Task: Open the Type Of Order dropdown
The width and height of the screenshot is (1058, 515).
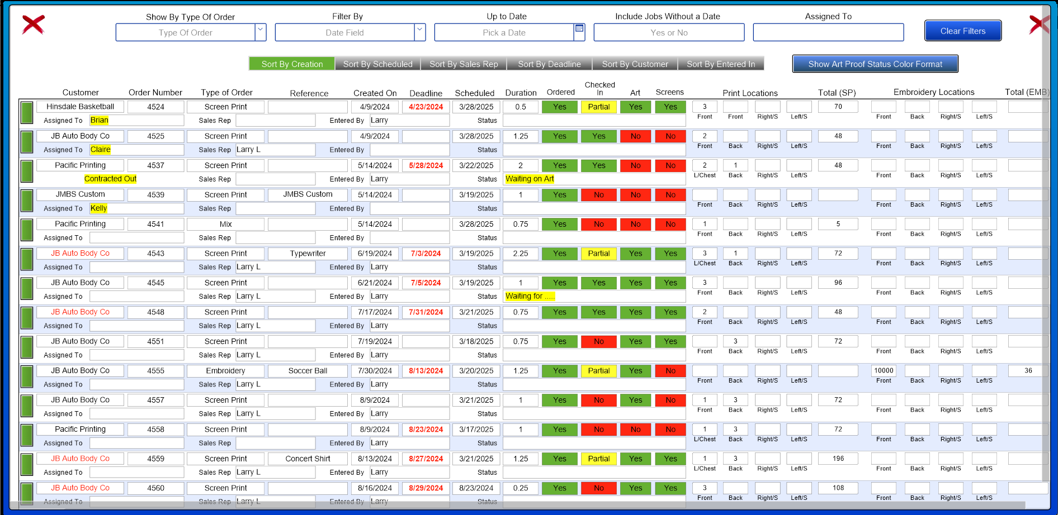Action: tap(259, 32)
